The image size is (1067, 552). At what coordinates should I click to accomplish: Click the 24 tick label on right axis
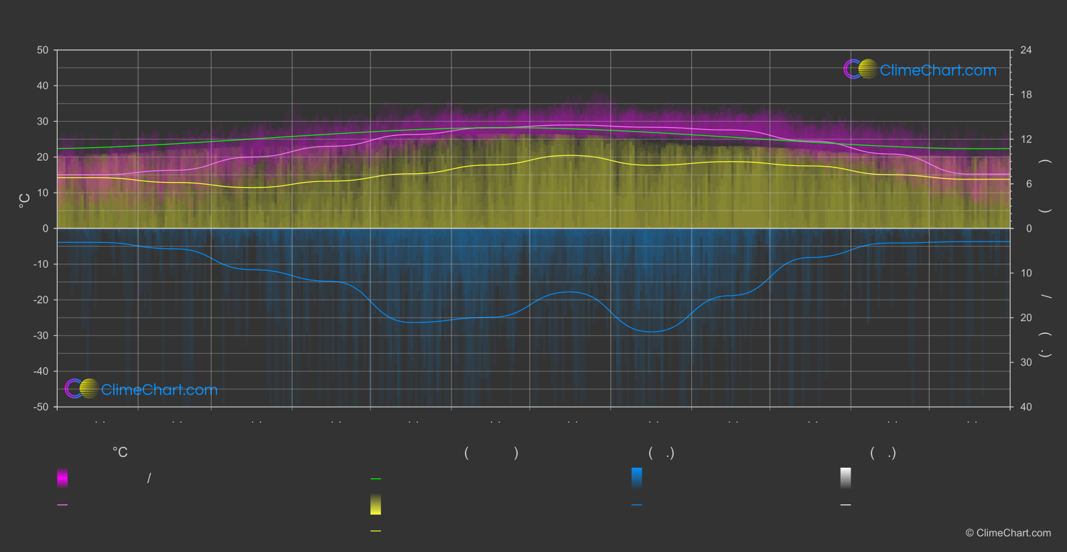point(1025,50)
